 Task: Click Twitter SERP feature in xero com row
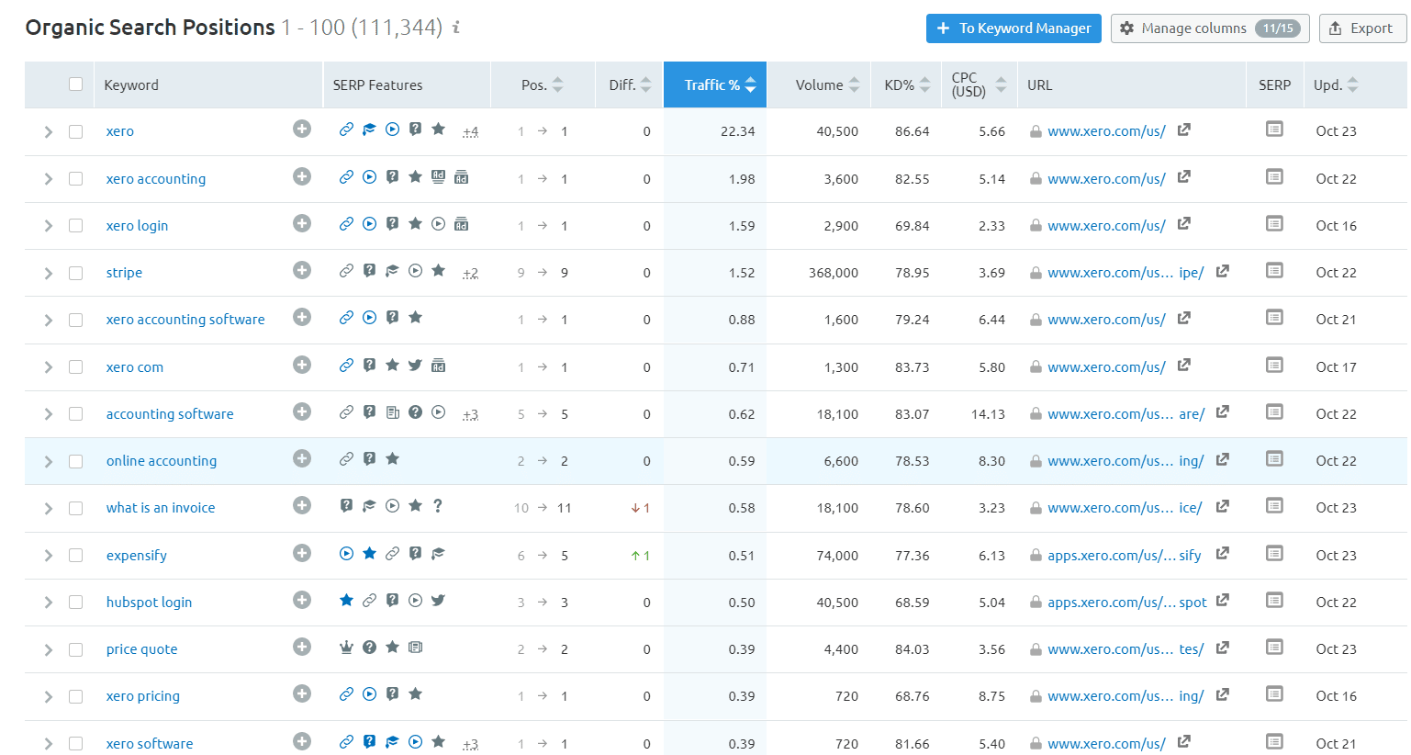pos(415,366)
